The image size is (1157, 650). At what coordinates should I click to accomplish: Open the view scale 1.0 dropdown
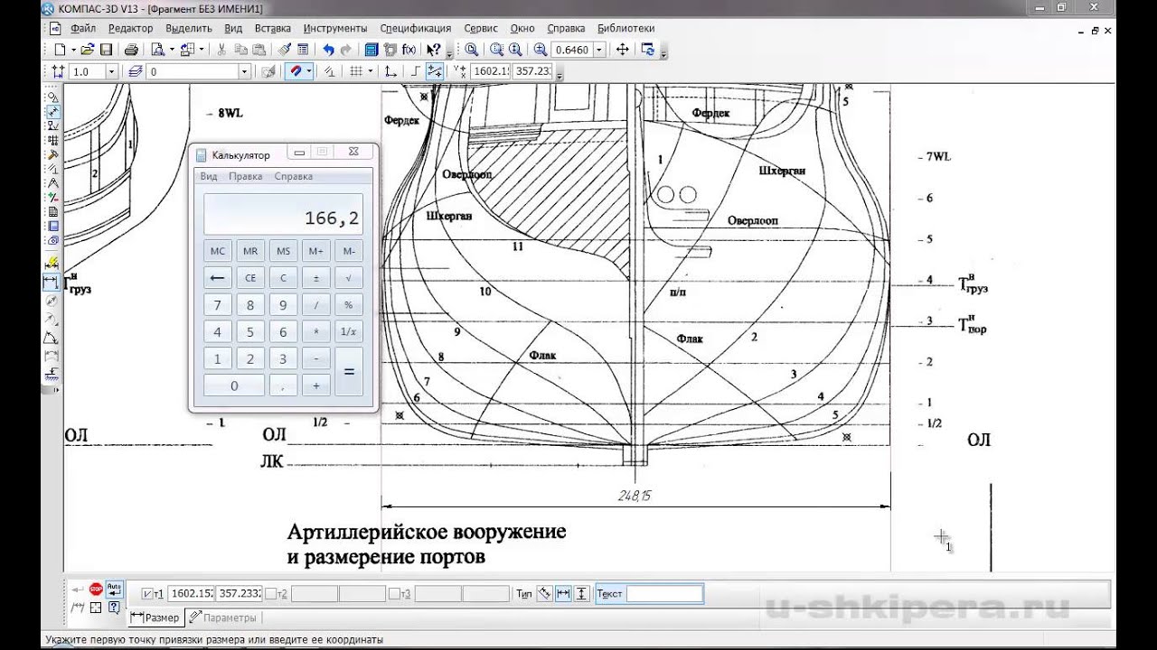[x=112, y=71]
